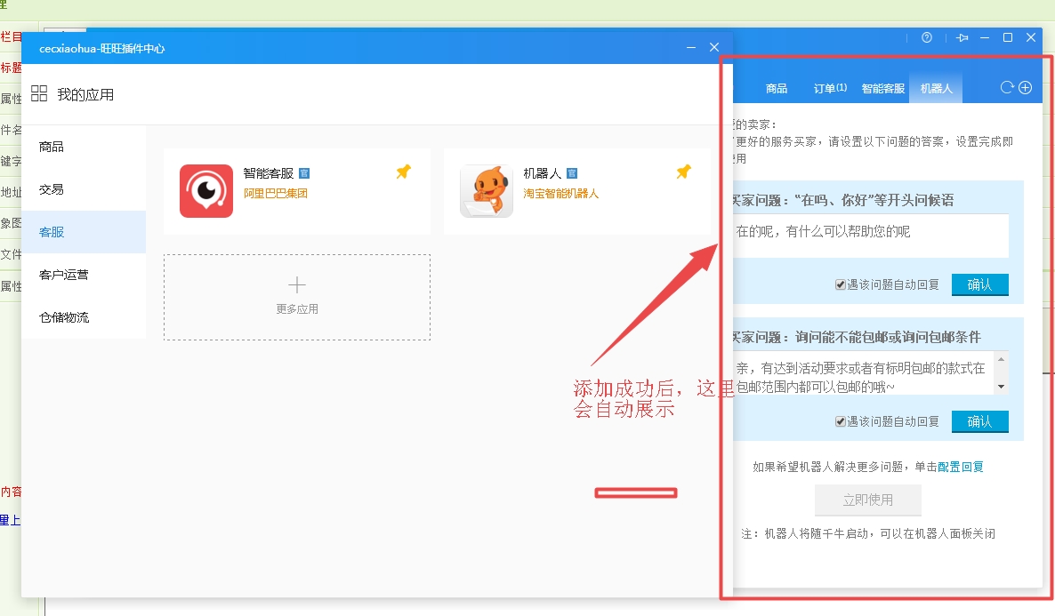Click the 我的应用 grid icon
Screen dimensions: 1055x616
(39, 94)
